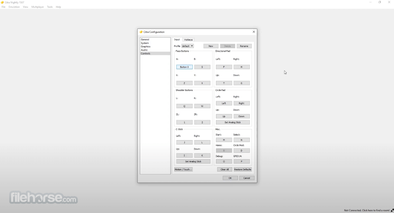Click the network connection icon in status bar
The image size is (394, 213).
[392, 211]
